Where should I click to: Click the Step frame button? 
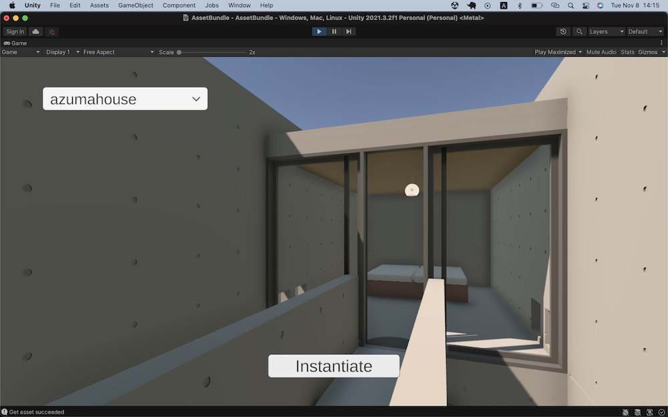point(349,31)
